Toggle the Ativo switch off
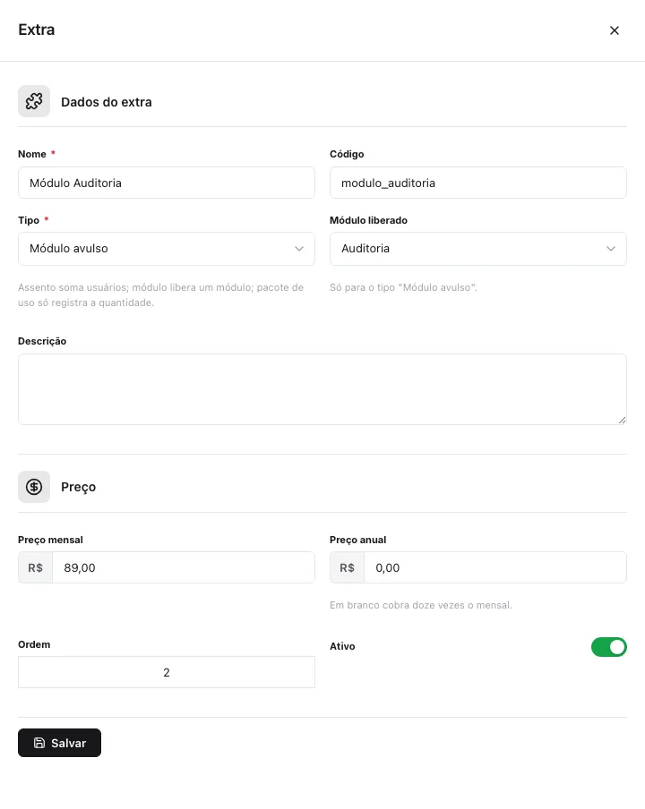Viewport: 645px width, 809px height. pyautogui.click(x=609, y=646)
